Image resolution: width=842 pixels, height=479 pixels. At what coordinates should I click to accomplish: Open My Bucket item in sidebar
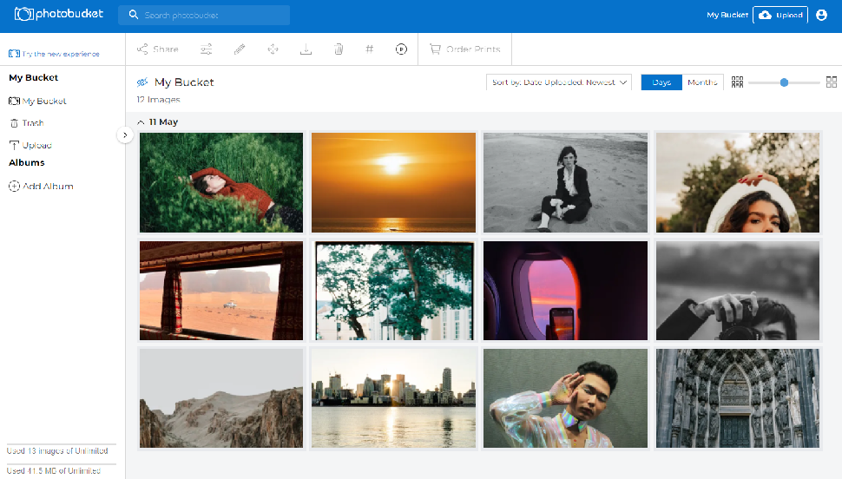[37, 101]
